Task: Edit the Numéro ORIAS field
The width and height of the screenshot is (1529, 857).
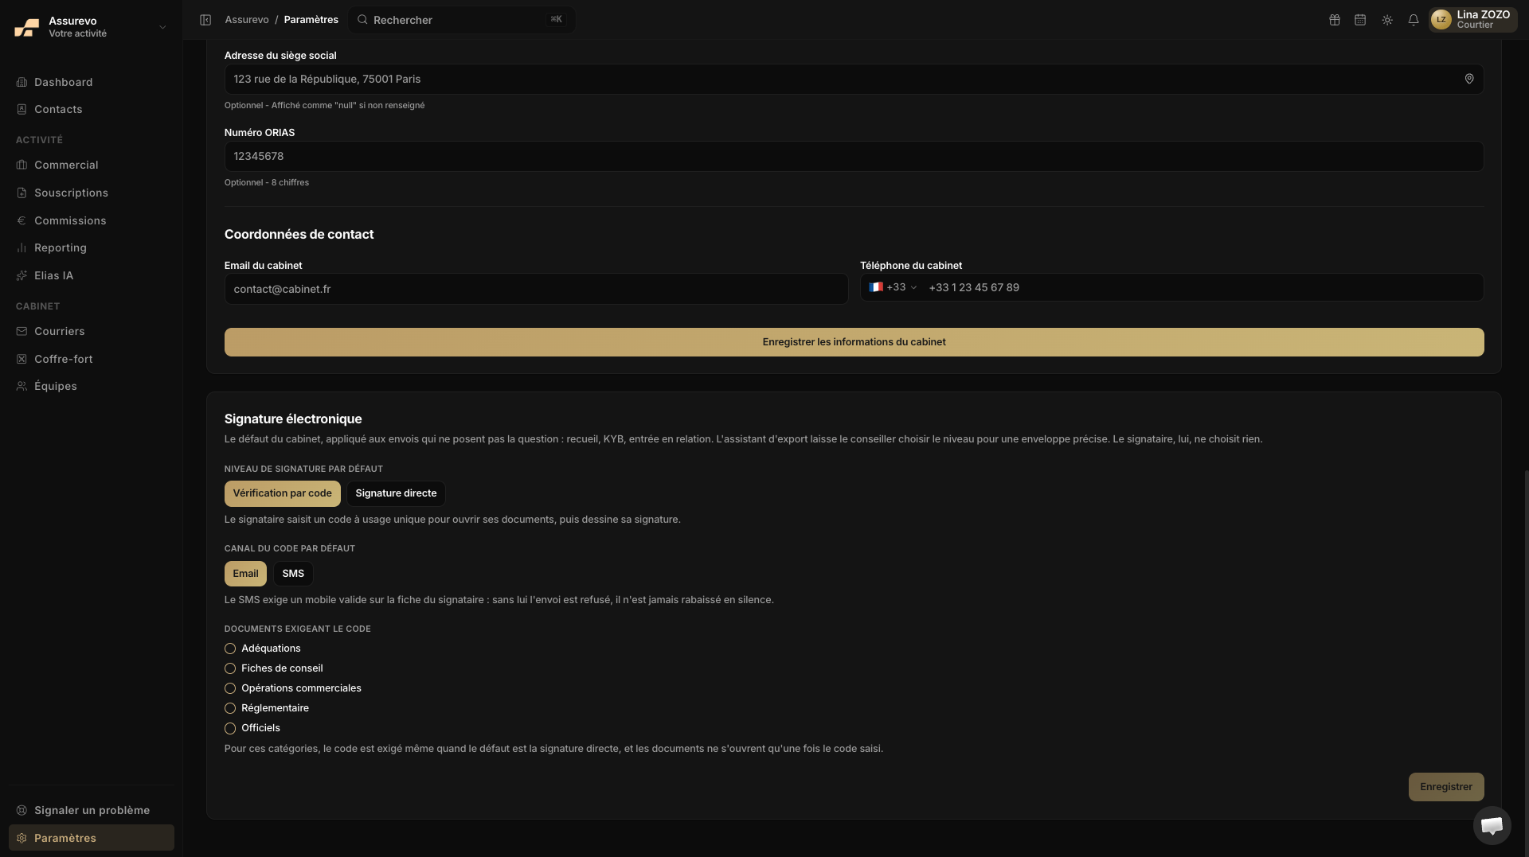Action: tap(854, 157)
